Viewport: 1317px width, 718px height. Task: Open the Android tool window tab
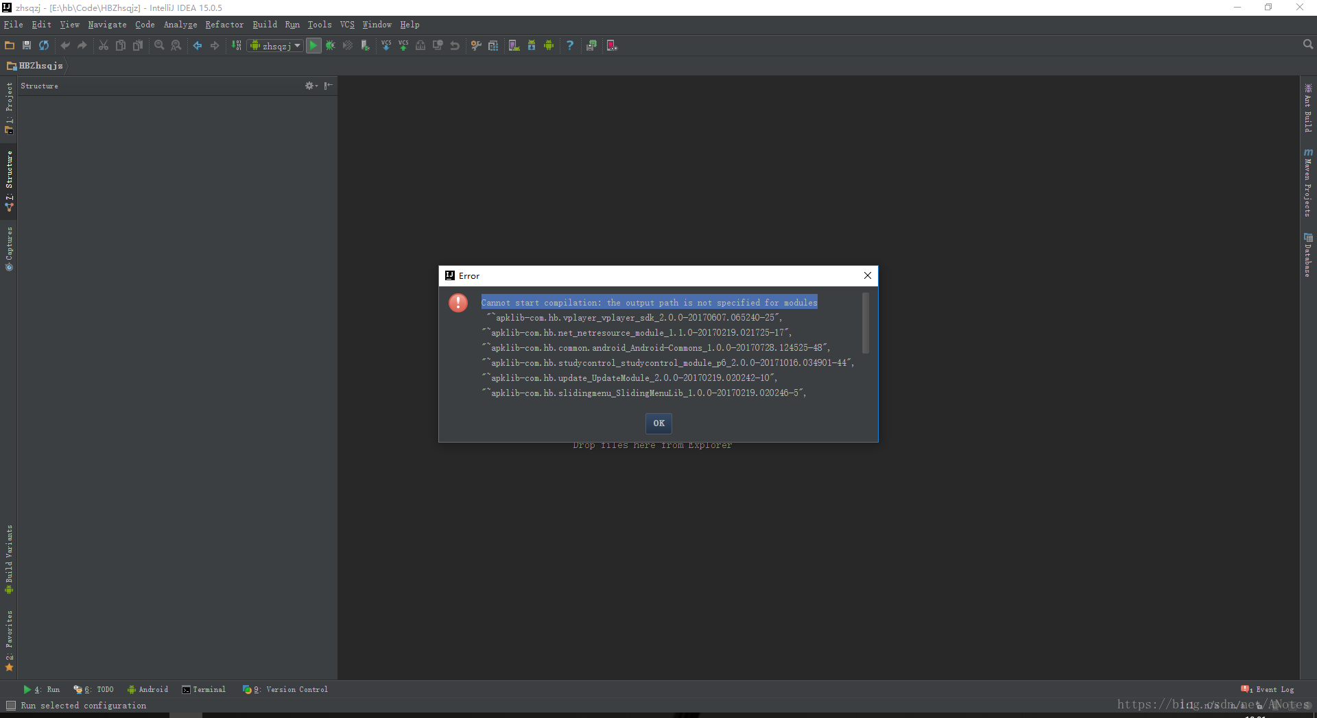147,690
